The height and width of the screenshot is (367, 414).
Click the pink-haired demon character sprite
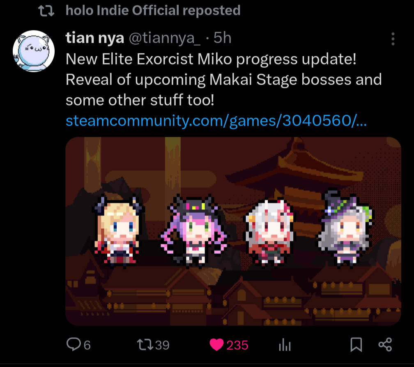point(194,230)
